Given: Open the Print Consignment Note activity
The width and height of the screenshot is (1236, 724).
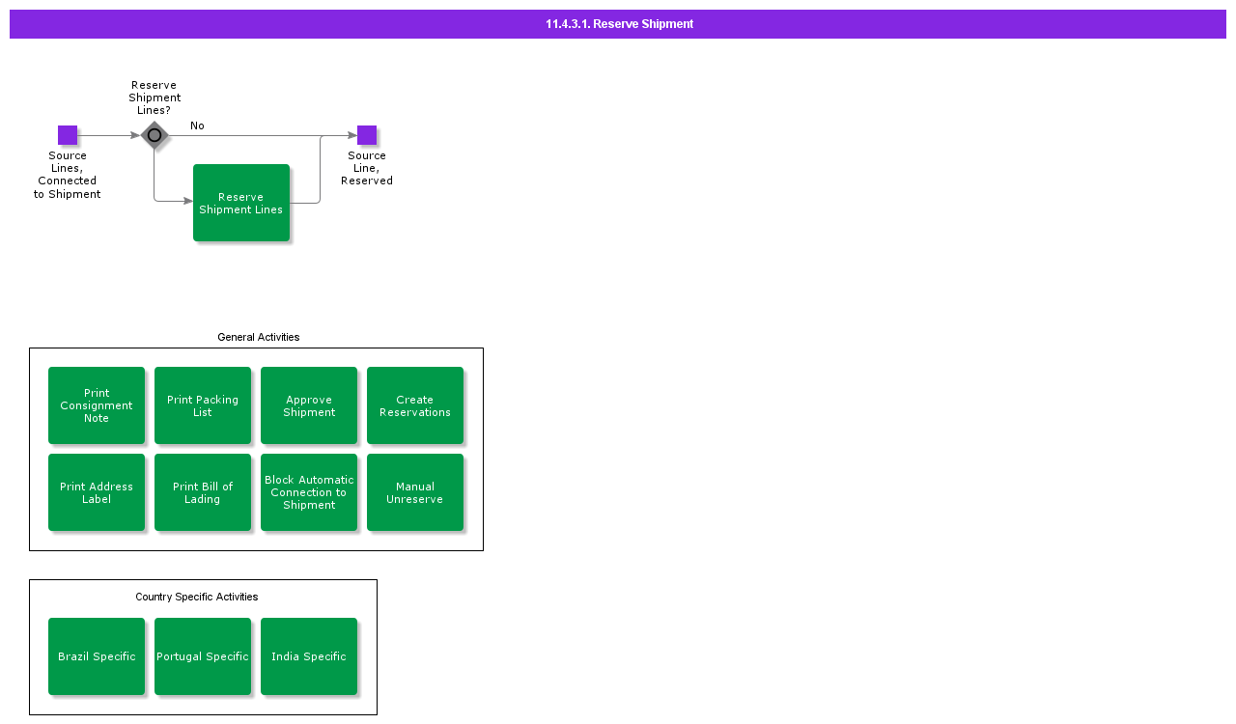Looking at the screenshot, I should [97, 405].
